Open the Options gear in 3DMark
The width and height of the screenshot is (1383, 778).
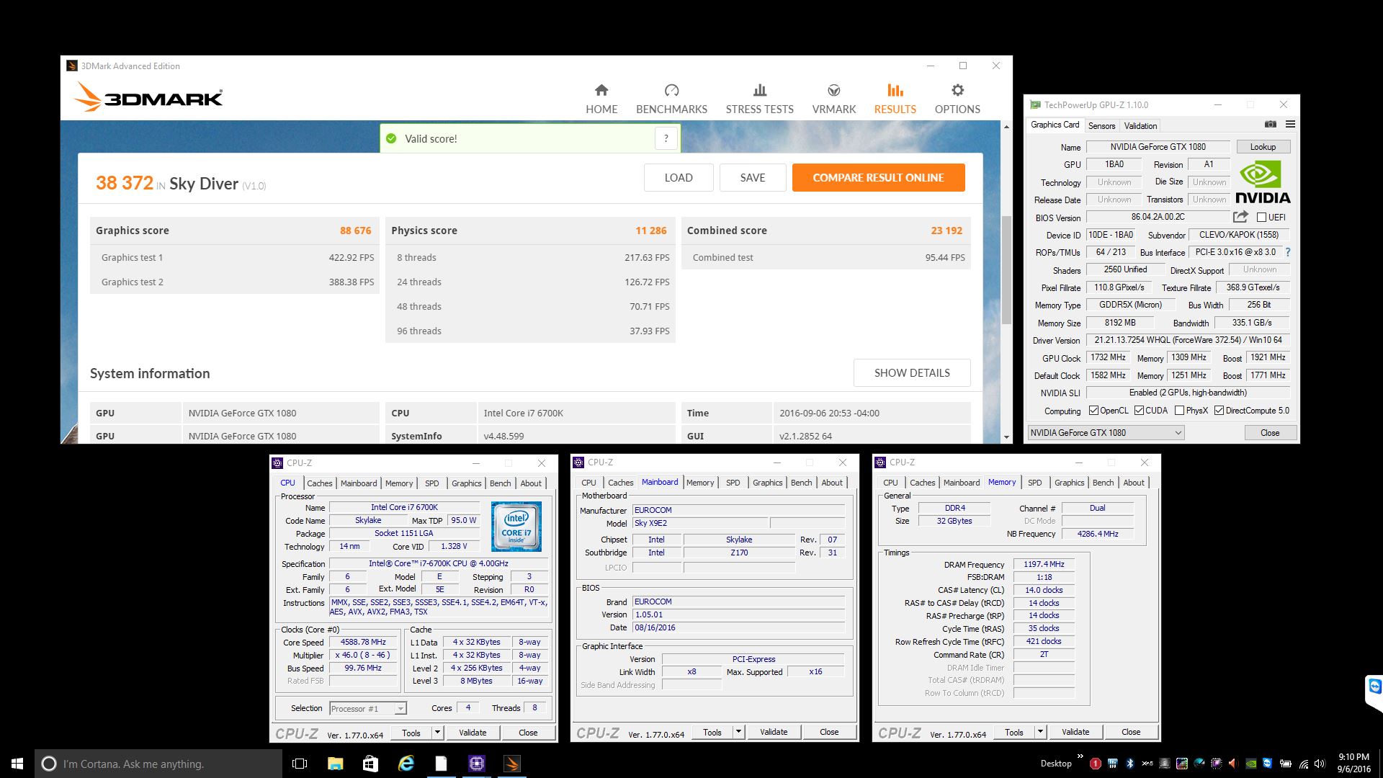pyautogui.click(x=957, y=90)
